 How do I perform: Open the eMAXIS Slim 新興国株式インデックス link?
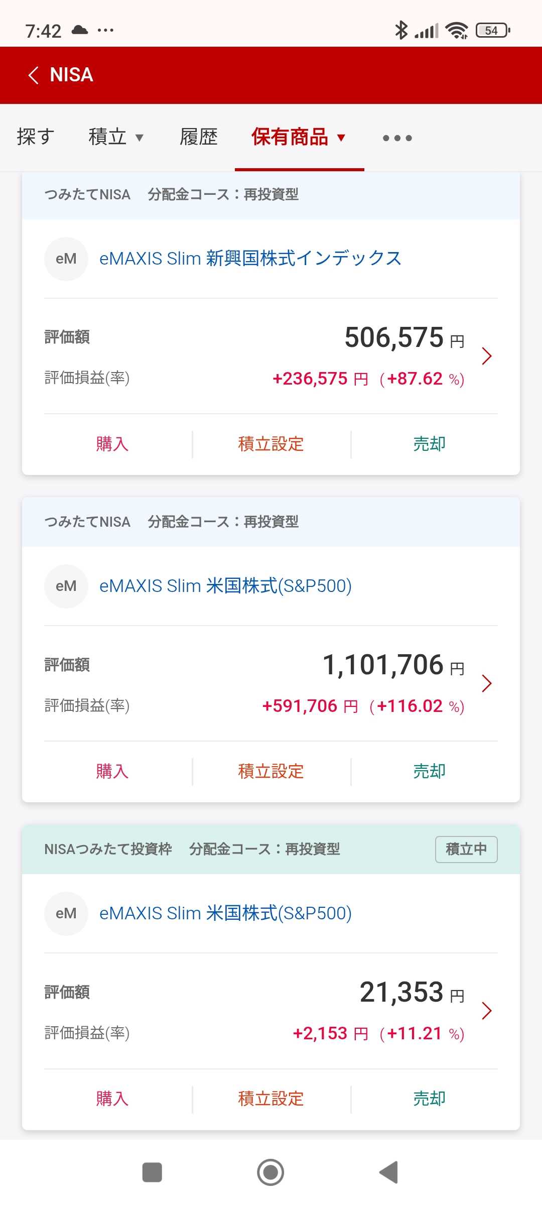tap(250, 259)
